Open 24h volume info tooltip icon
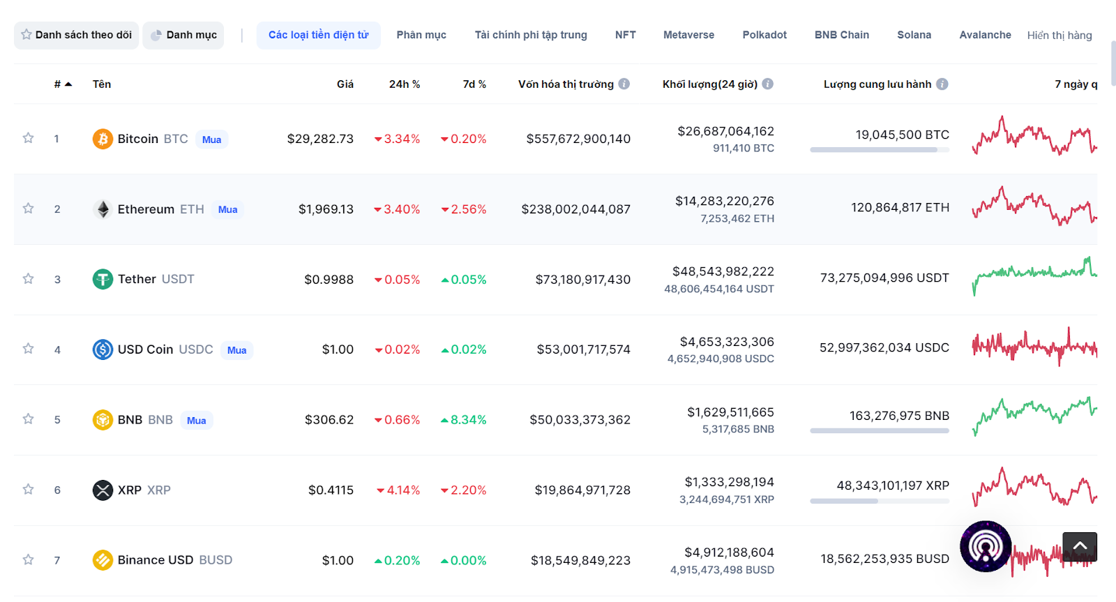The width and height of the screenshot is (1116, 602). tap(768, 84)
